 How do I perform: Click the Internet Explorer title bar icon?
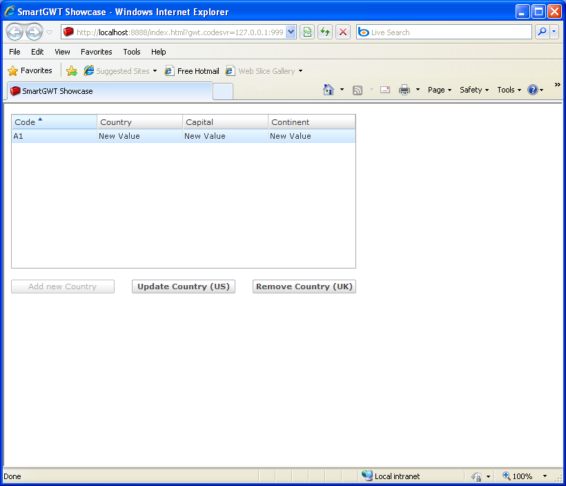pos(10,12)
